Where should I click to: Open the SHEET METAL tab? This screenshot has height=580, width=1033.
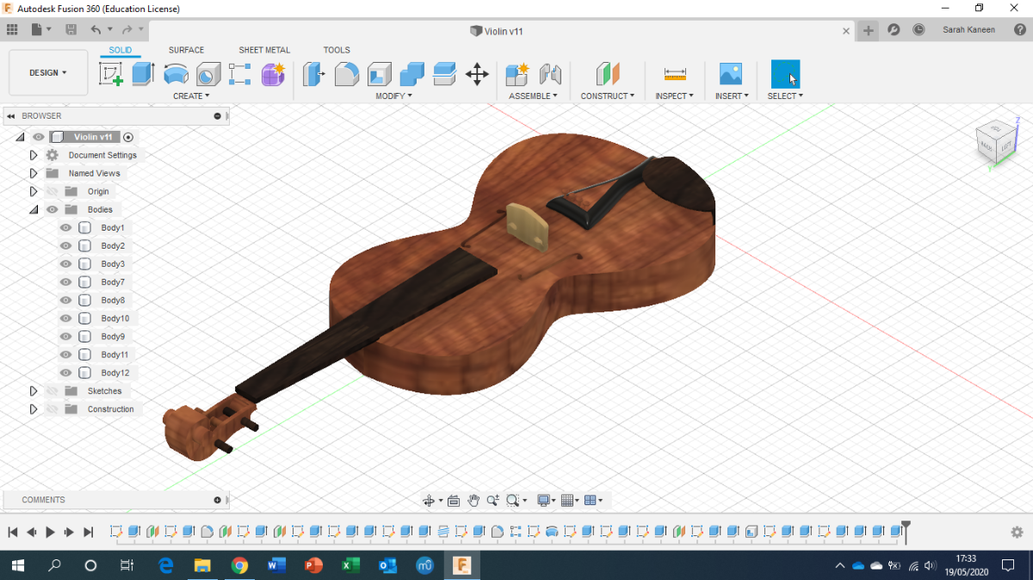(264, 50)
